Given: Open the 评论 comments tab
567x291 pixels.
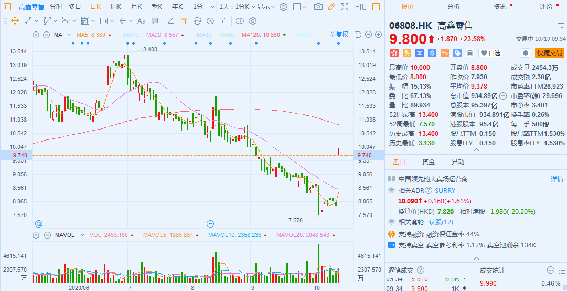Looking at the screenshot, I should 546,6.
